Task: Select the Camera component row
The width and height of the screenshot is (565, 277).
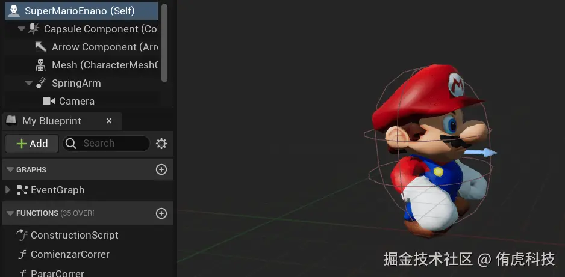Action: click(x=81, y=101)
